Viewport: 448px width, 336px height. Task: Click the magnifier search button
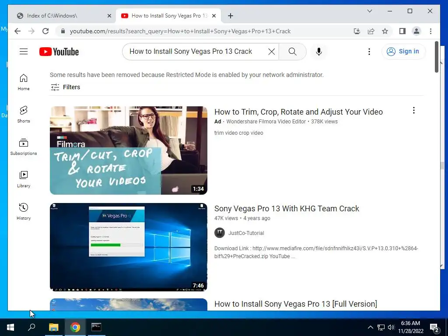pos(292,52)
